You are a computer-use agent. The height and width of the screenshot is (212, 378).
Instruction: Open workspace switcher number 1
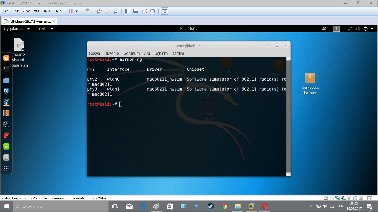click(336, 29)
